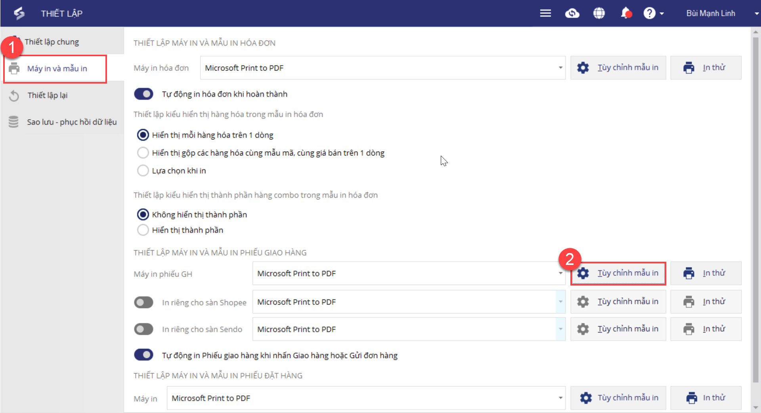The image size is (761, 413).
Task: Click Tùy chỉnh mẫu in for Sendo
Action: [618, 329]
